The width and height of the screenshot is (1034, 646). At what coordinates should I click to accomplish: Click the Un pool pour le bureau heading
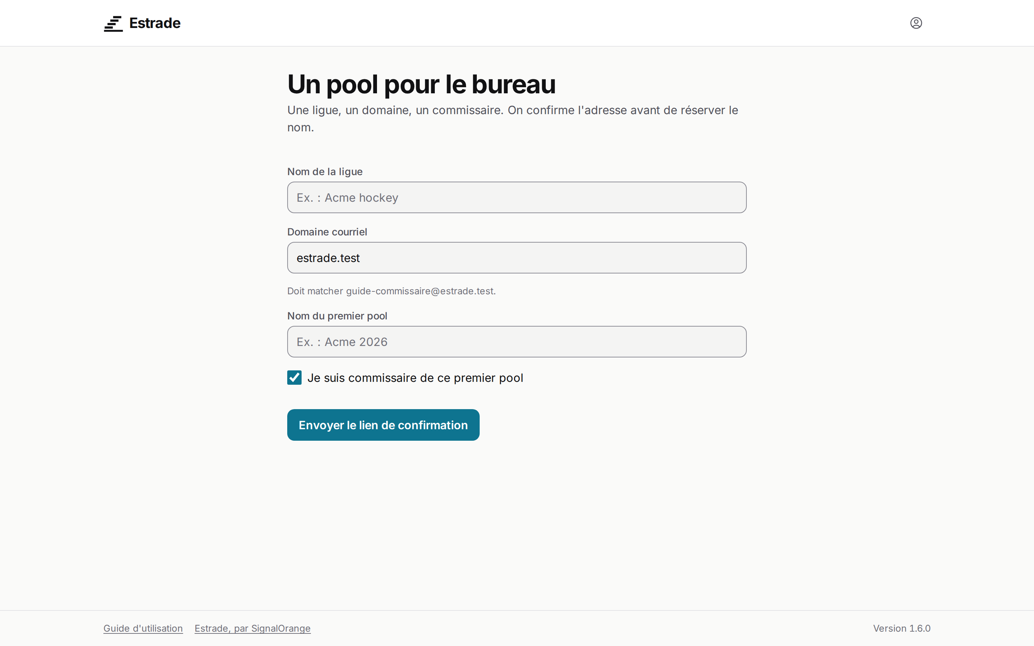(421, 84)
